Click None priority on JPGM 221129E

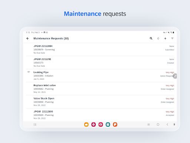click(x=172, y=59)
